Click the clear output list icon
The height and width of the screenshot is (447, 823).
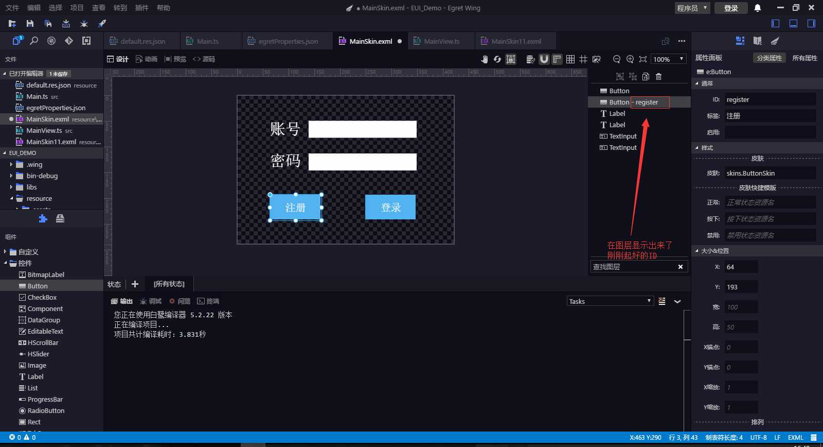[662, 301]
